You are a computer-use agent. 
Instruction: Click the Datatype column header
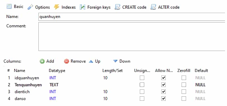57,71
